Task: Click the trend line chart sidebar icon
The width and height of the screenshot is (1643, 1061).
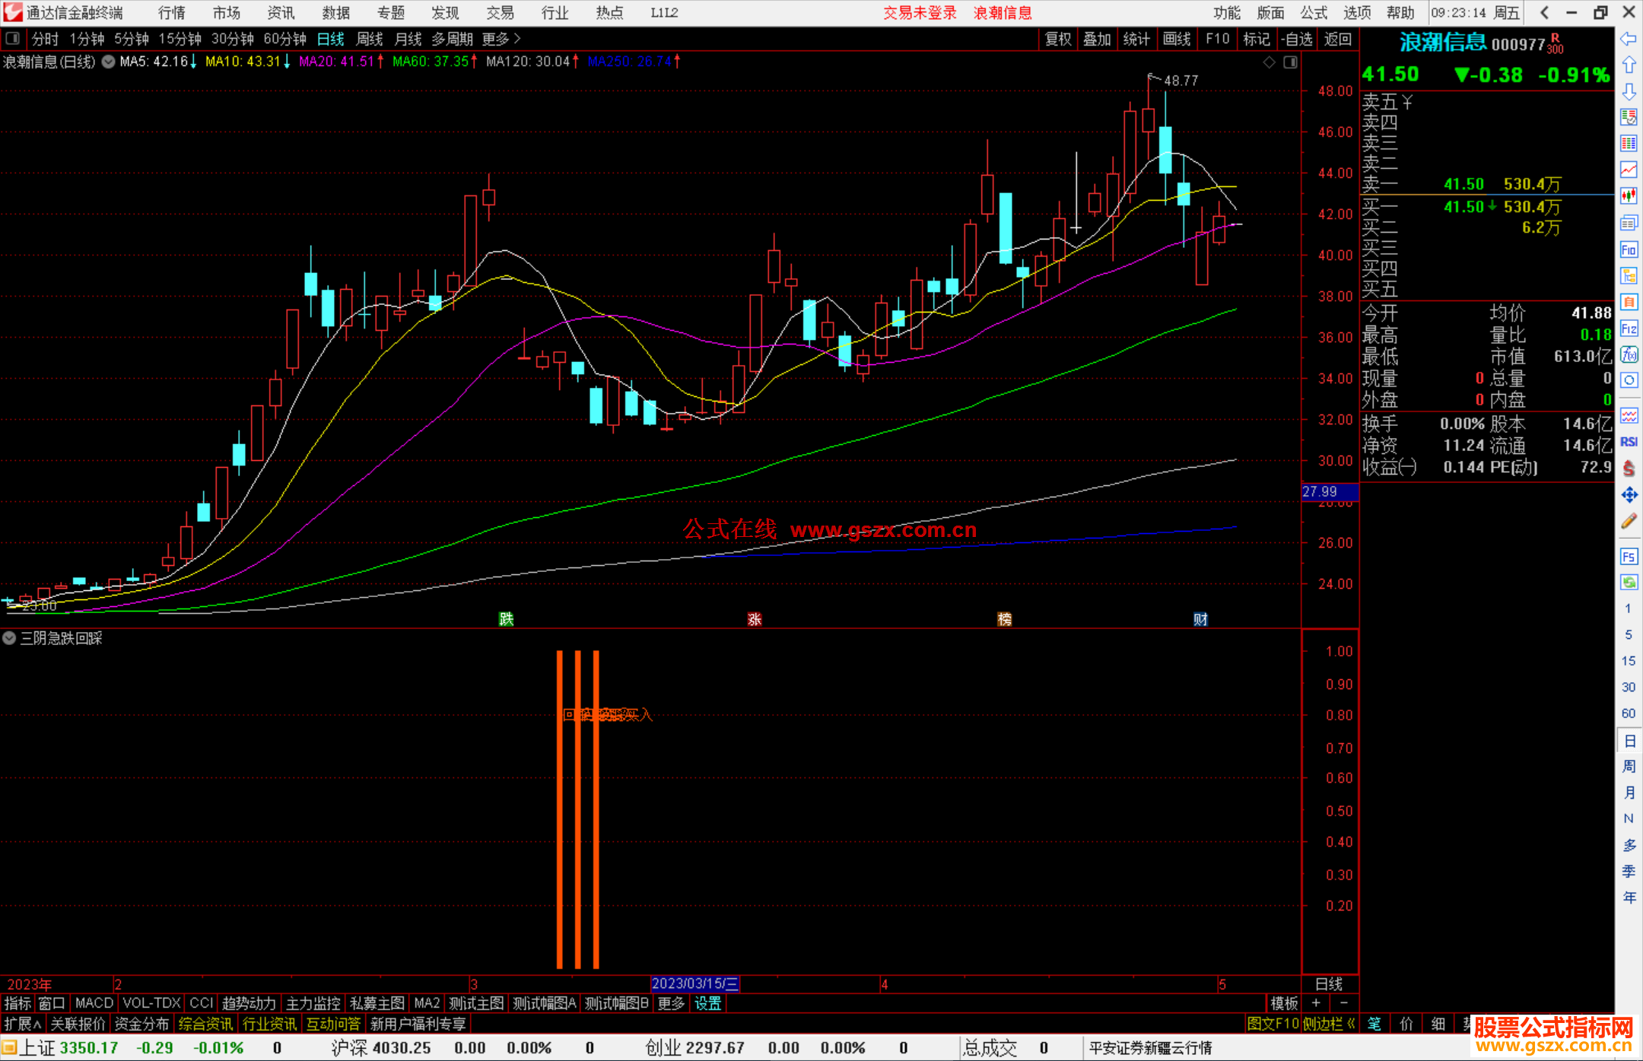Action: tap(1628, 170)
